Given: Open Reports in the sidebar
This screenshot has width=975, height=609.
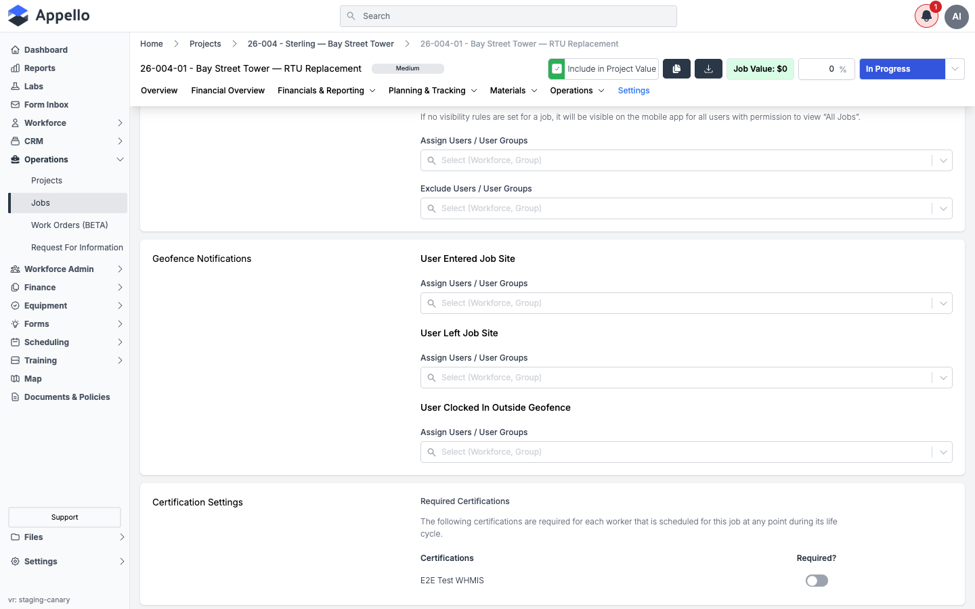Looking at the screenshot, I should click(x=40, y=68).
